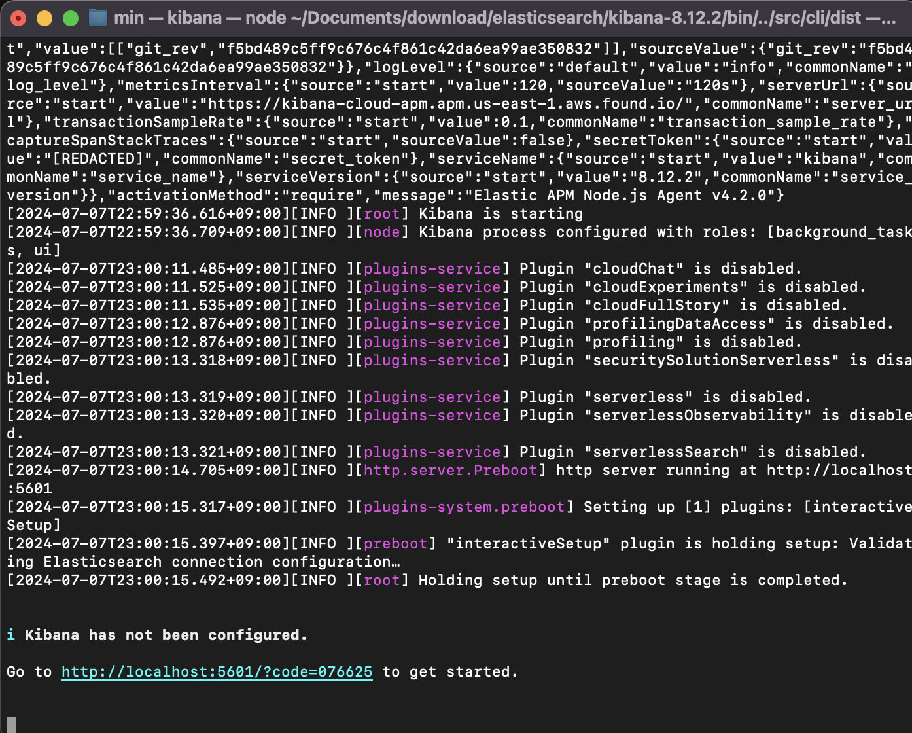Click 'Plugin "cloudChat" is disabled.' message
The width and height of the screenshot is (912, 733).
coord(661,269)
